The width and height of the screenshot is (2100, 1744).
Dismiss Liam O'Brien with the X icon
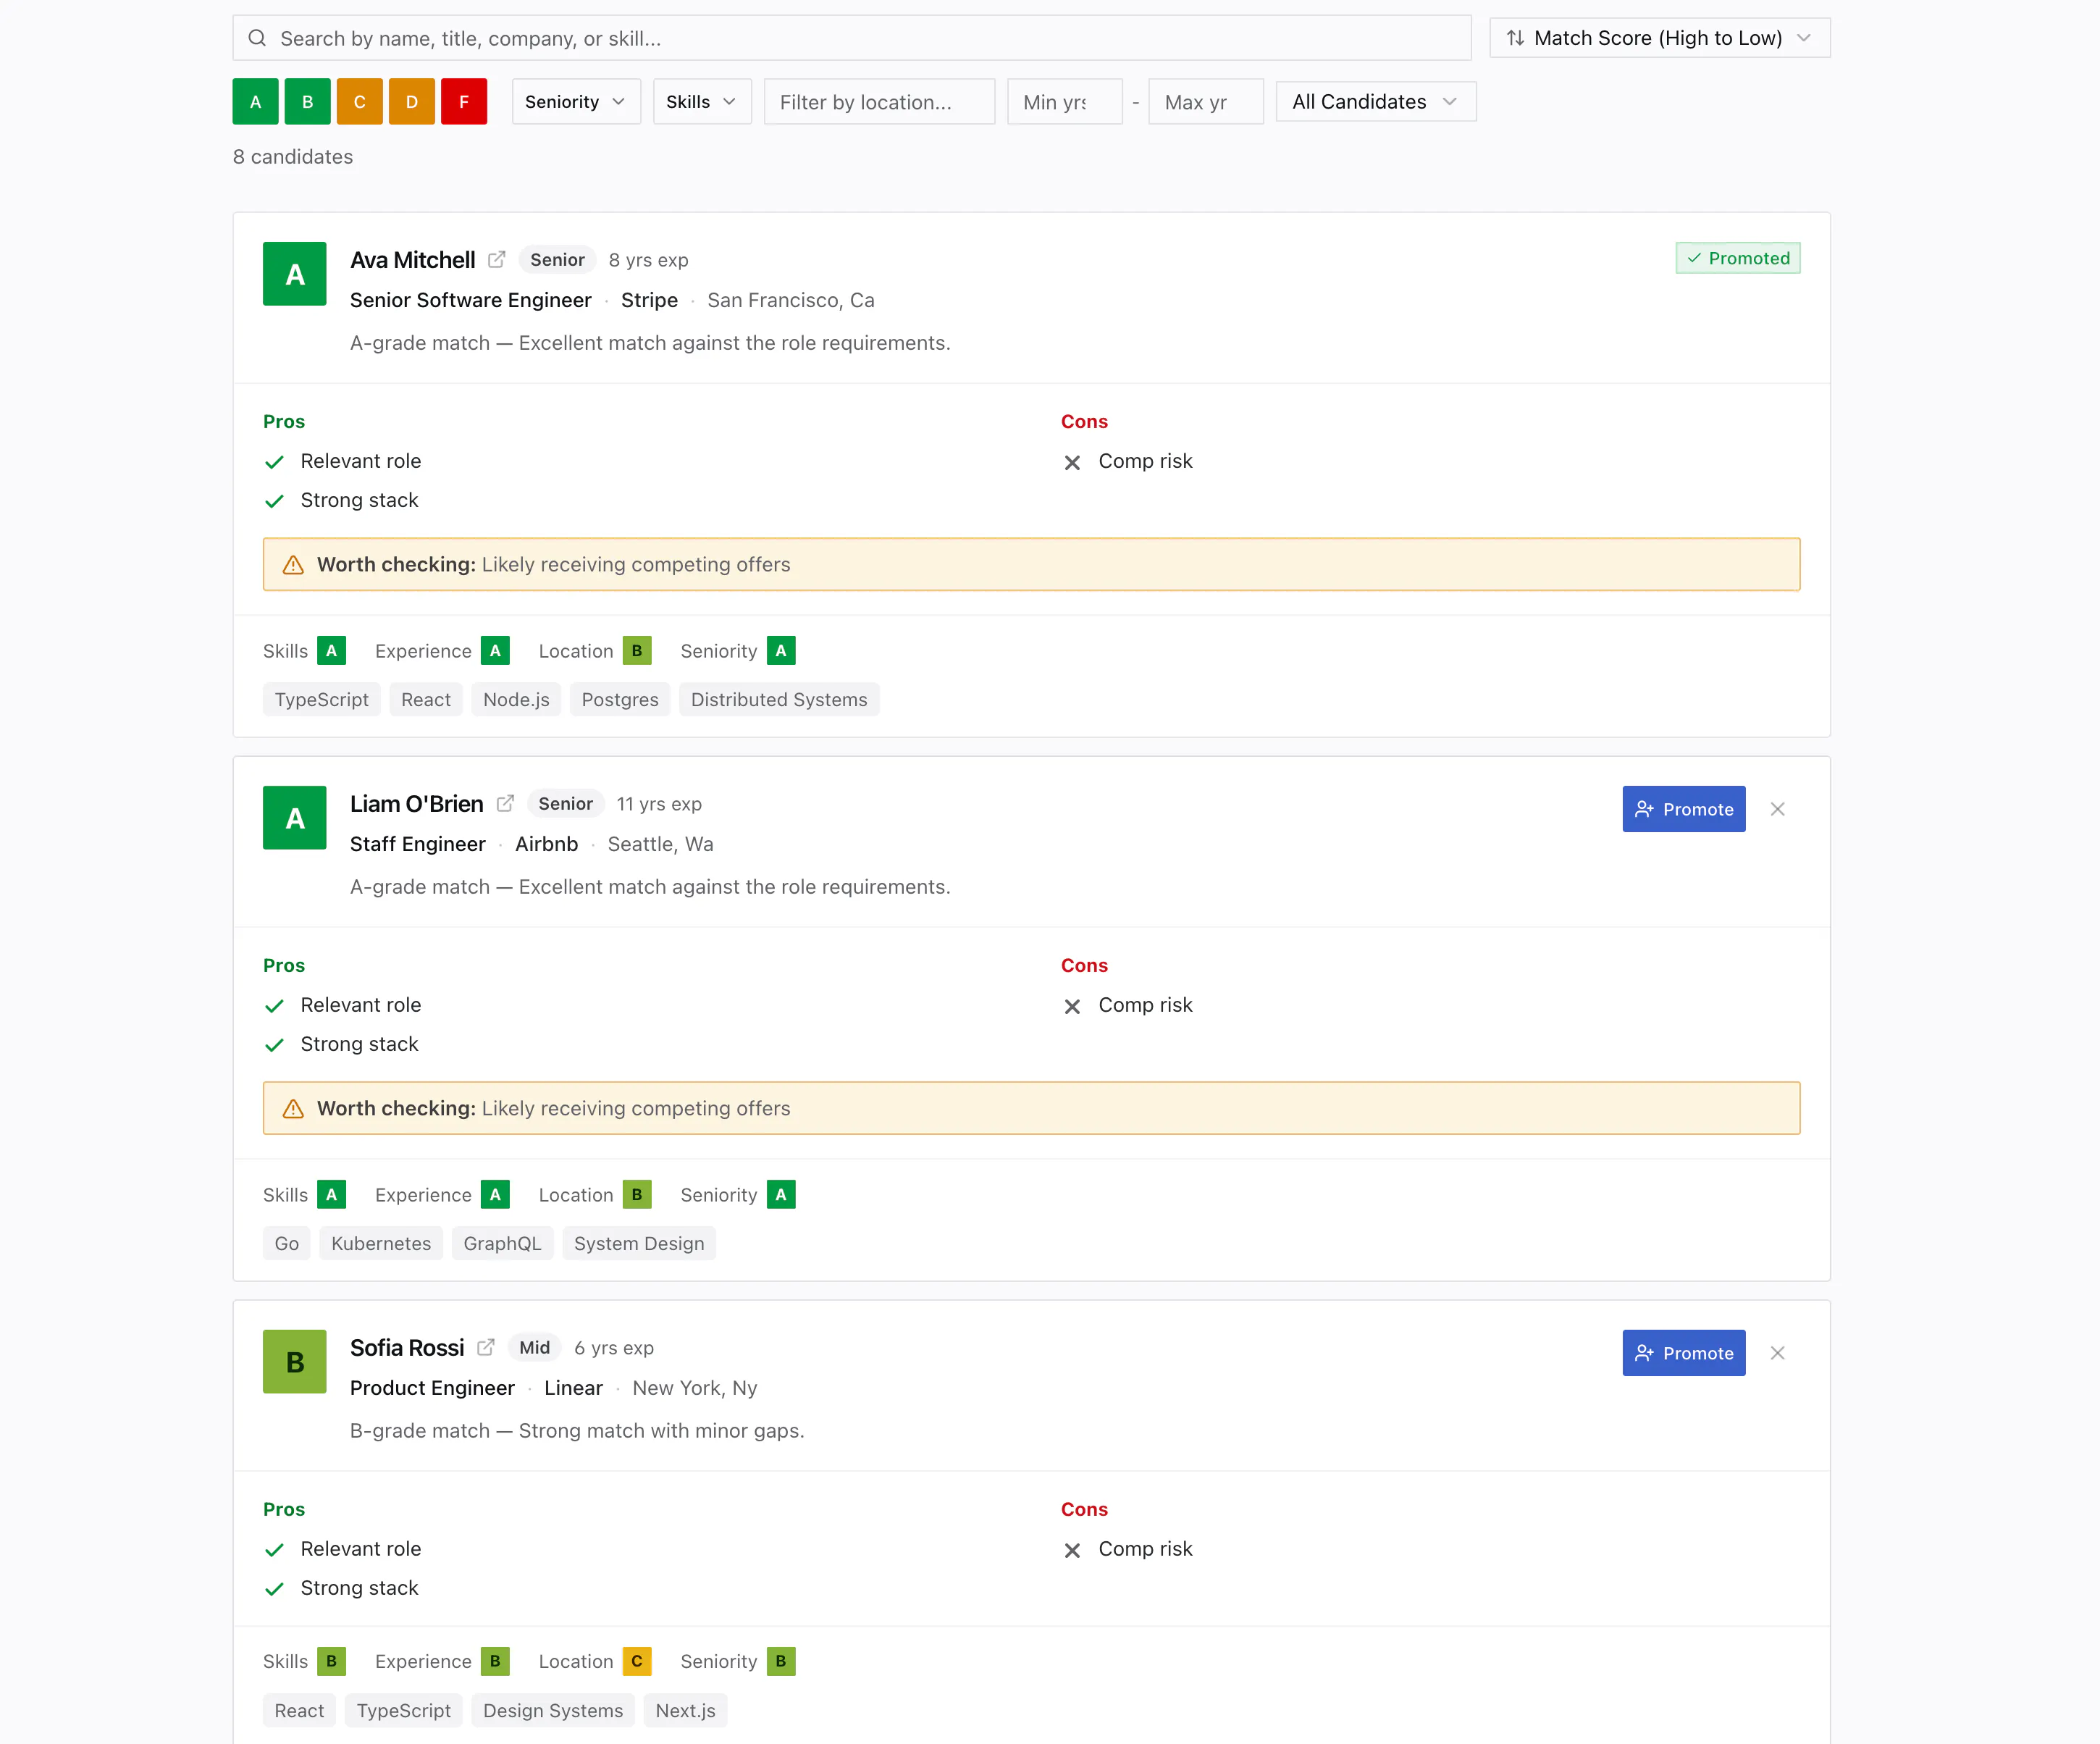click(1777, 809)
